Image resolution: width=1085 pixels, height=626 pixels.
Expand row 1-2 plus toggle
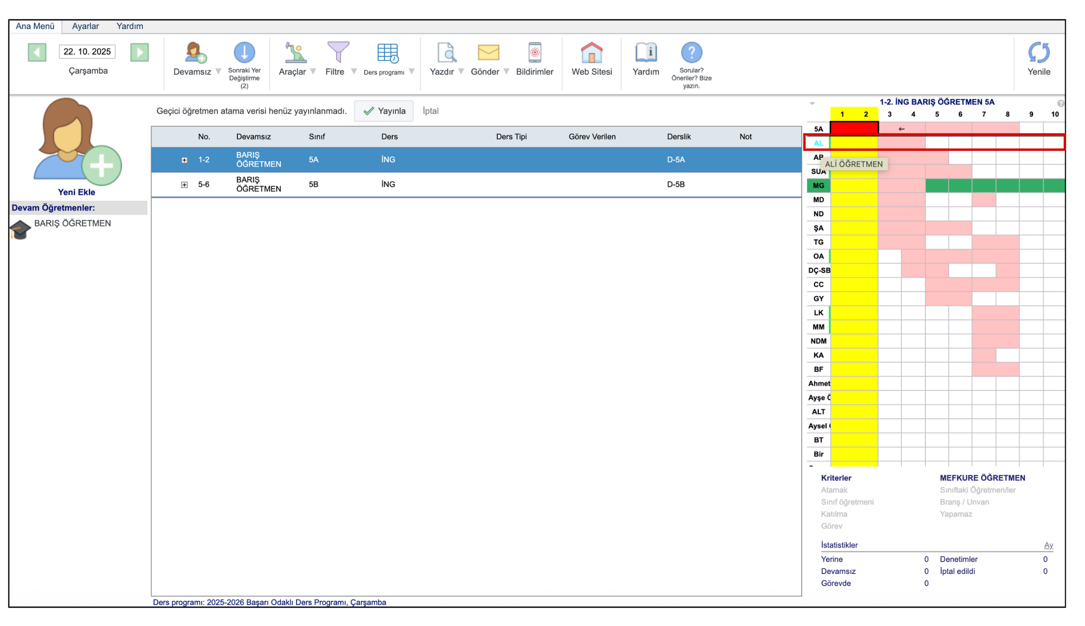[184, 160]
